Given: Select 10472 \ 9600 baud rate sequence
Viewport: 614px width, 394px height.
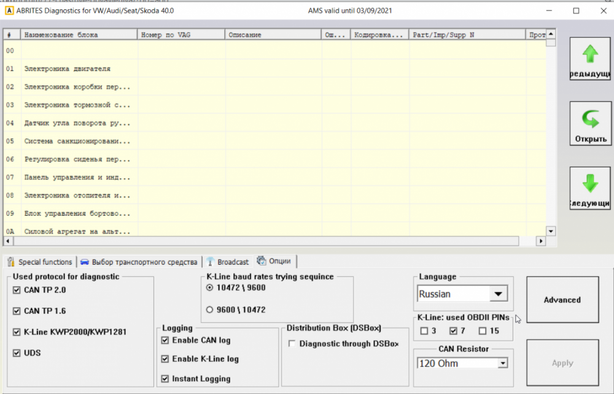Looking at the screenshot, I should pyautogui.click(x=209, y=287).
